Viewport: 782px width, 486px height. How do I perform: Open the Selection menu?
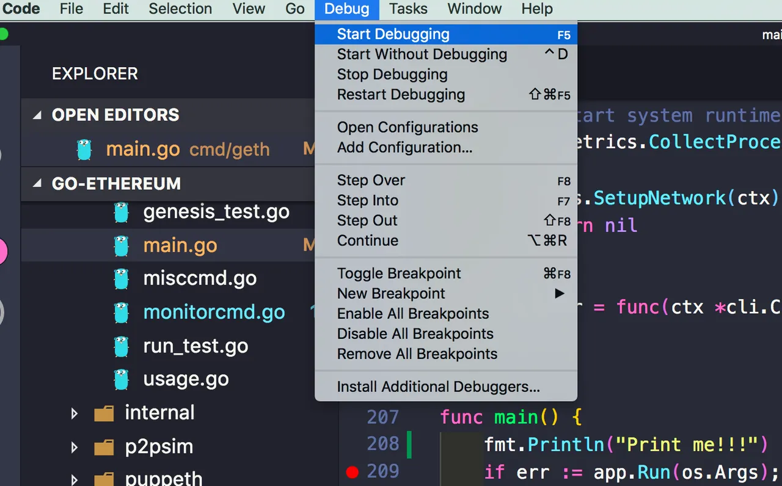pyautogui.click(x=180, y=9)
